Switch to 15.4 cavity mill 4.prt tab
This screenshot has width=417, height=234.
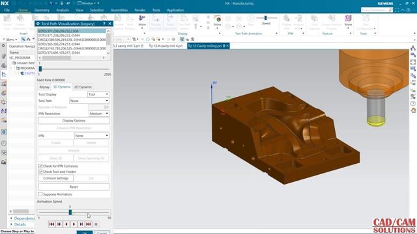click(166, 46)
